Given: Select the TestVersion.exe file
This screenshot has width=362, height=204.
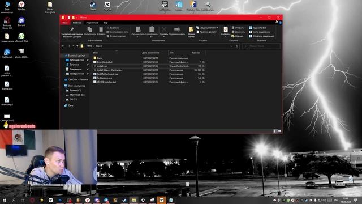Looking at the screenshot, I should tap(149, 78).
